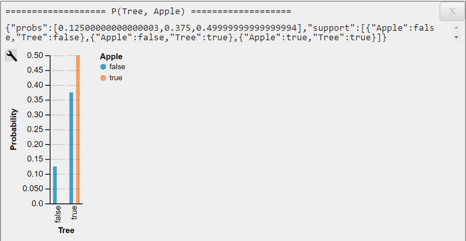The image size is (466, 241).
Task: Click the blue bar for Tree false
Action: tap(55, 185)
